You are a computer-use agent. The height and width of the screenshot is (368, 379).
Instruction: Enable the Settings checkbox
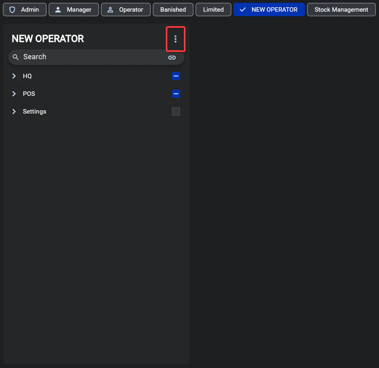click(x=176, y=112)
